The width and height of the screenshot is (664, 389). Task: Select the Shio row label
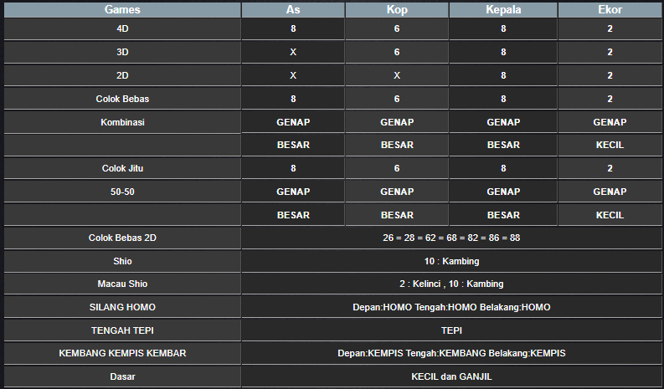click(x=122, y=261)
